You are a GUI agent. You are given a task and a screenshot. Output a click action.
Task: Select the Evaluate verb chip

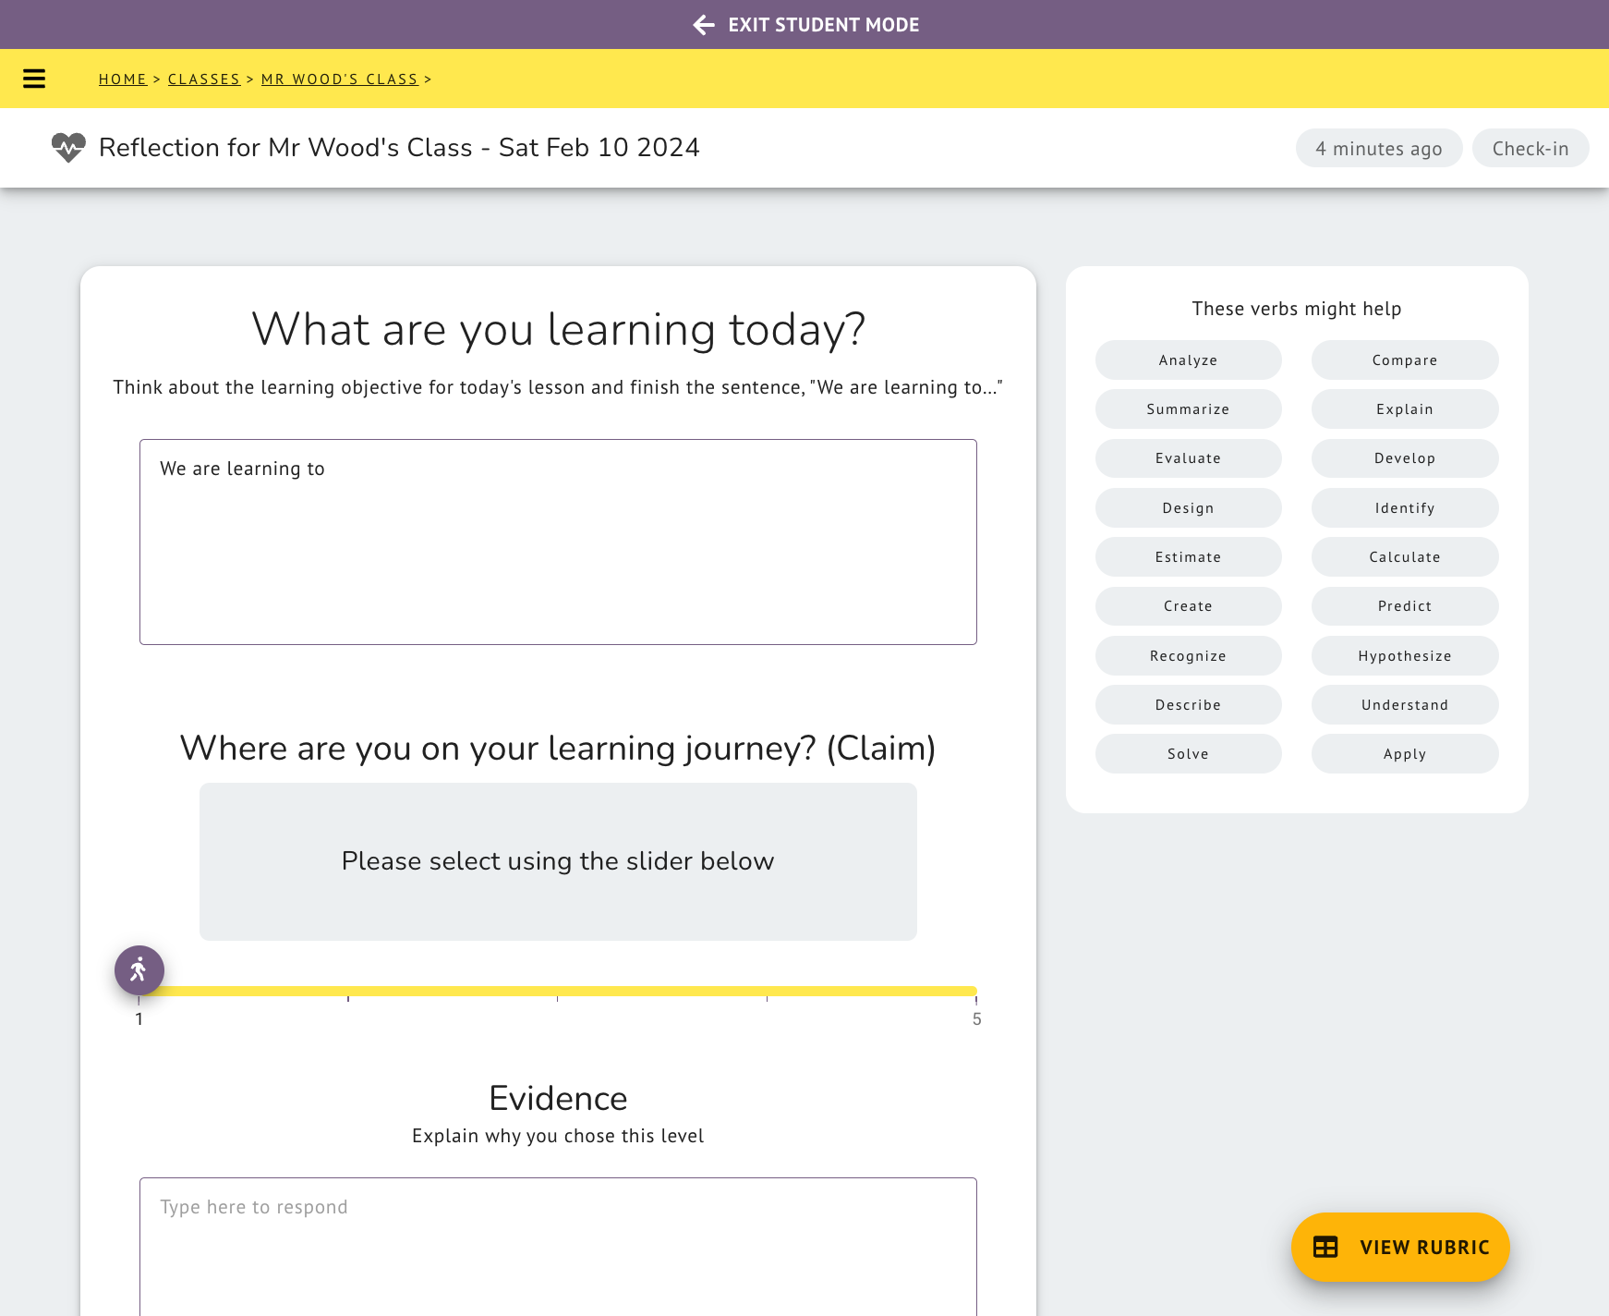[x=1189, y=458]
